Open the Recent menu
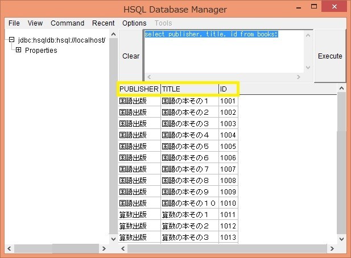The width and height of the screenshot is (351, 258). click(x=103, y=23)
